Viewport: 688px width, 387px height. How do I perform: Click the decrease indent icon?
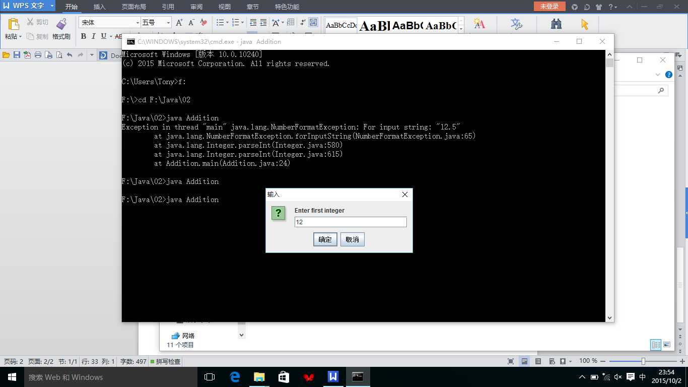(253, 23)
